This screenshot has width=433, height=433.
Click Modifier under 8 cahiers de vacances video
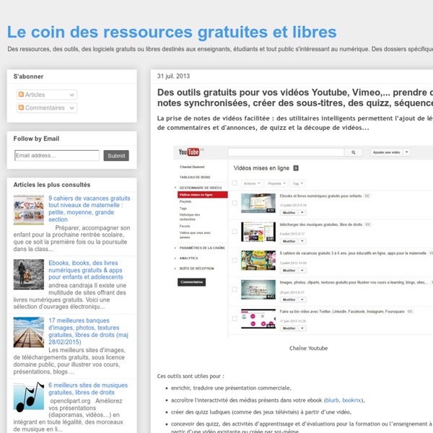click(289, 271)
